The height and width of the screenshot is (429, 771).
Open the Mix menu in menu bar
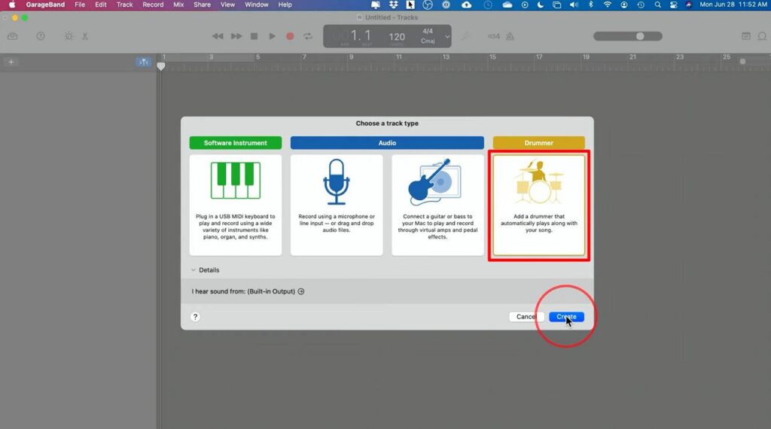(178, 5)
